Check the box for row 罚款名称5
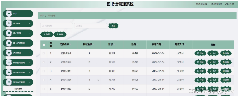This screenshot has height=96, width=238. (x=44, y=89)
